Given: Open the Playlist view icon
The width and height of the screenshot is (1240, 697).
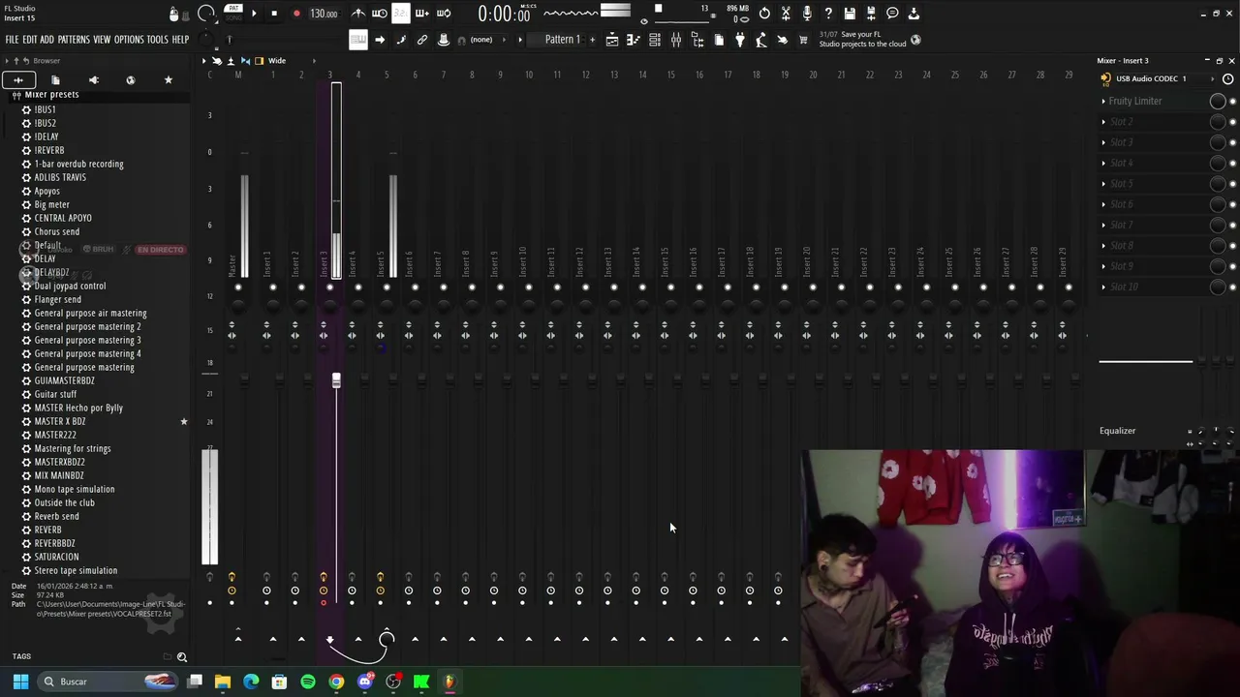Looking at the screenshot, I should point(611,40).
